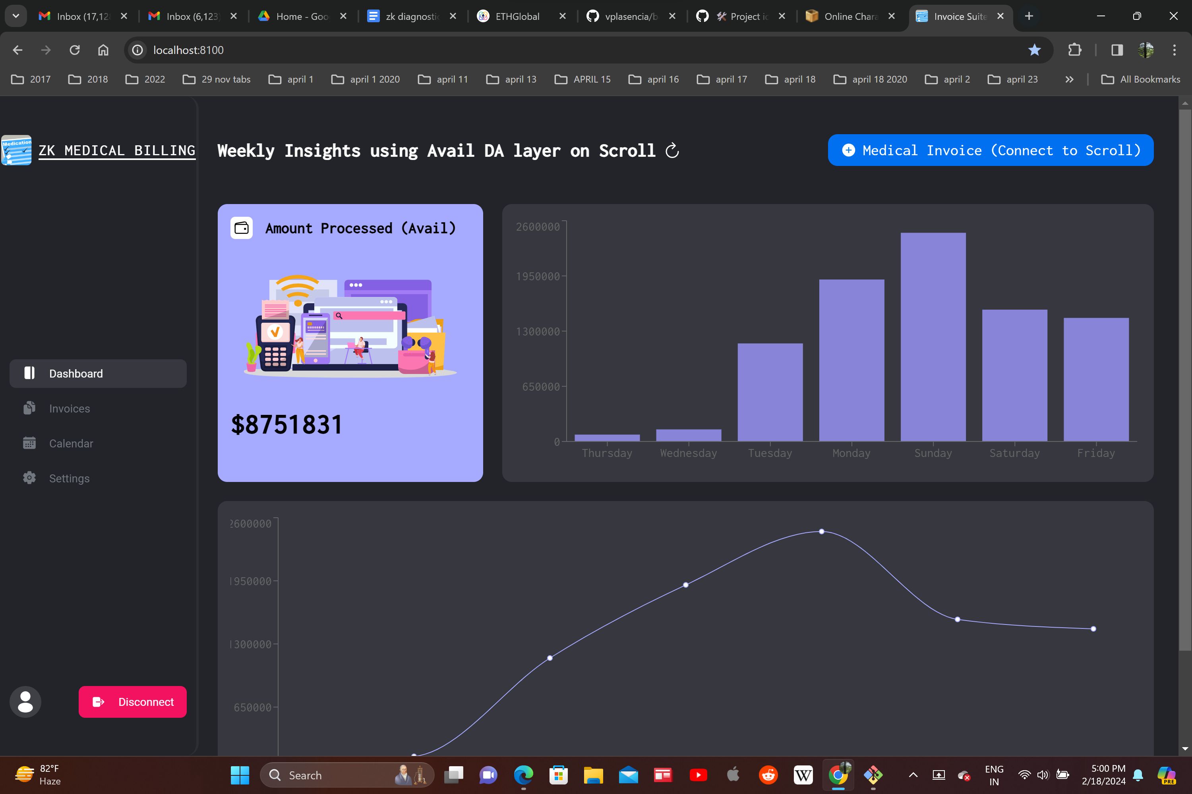The image size is (1192, 794).
Task: Open the Dashboard sidebar item
Action: (x=98, y=374)
